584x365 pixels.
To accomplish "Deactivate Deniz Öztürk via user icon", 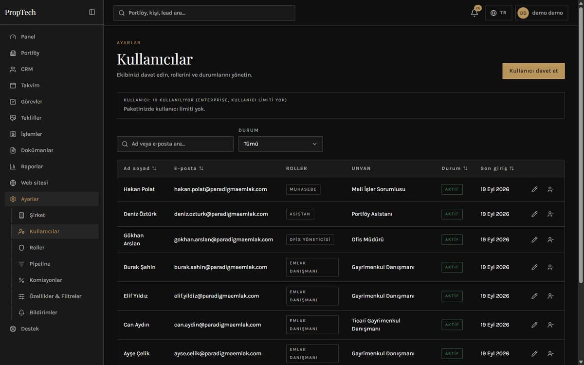I will [x=550, y=214].
